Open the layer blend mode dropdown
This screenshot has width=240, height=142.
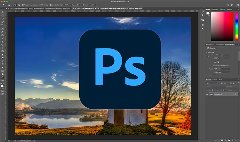point(215,87)
